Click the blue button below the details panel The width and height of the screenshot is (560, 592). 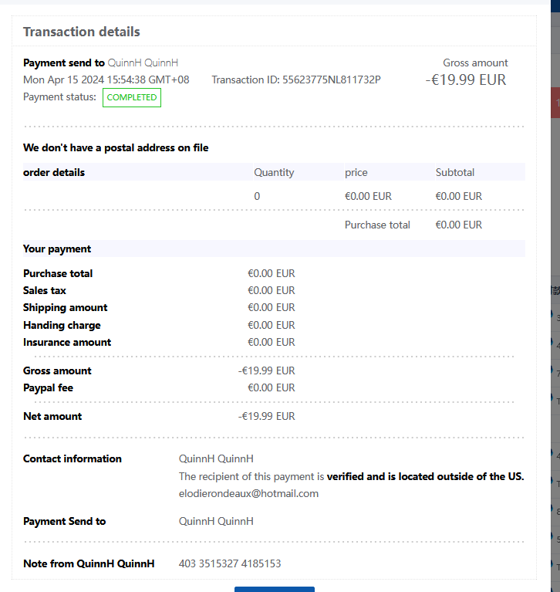pyautogui.click(x=274, y=589)
